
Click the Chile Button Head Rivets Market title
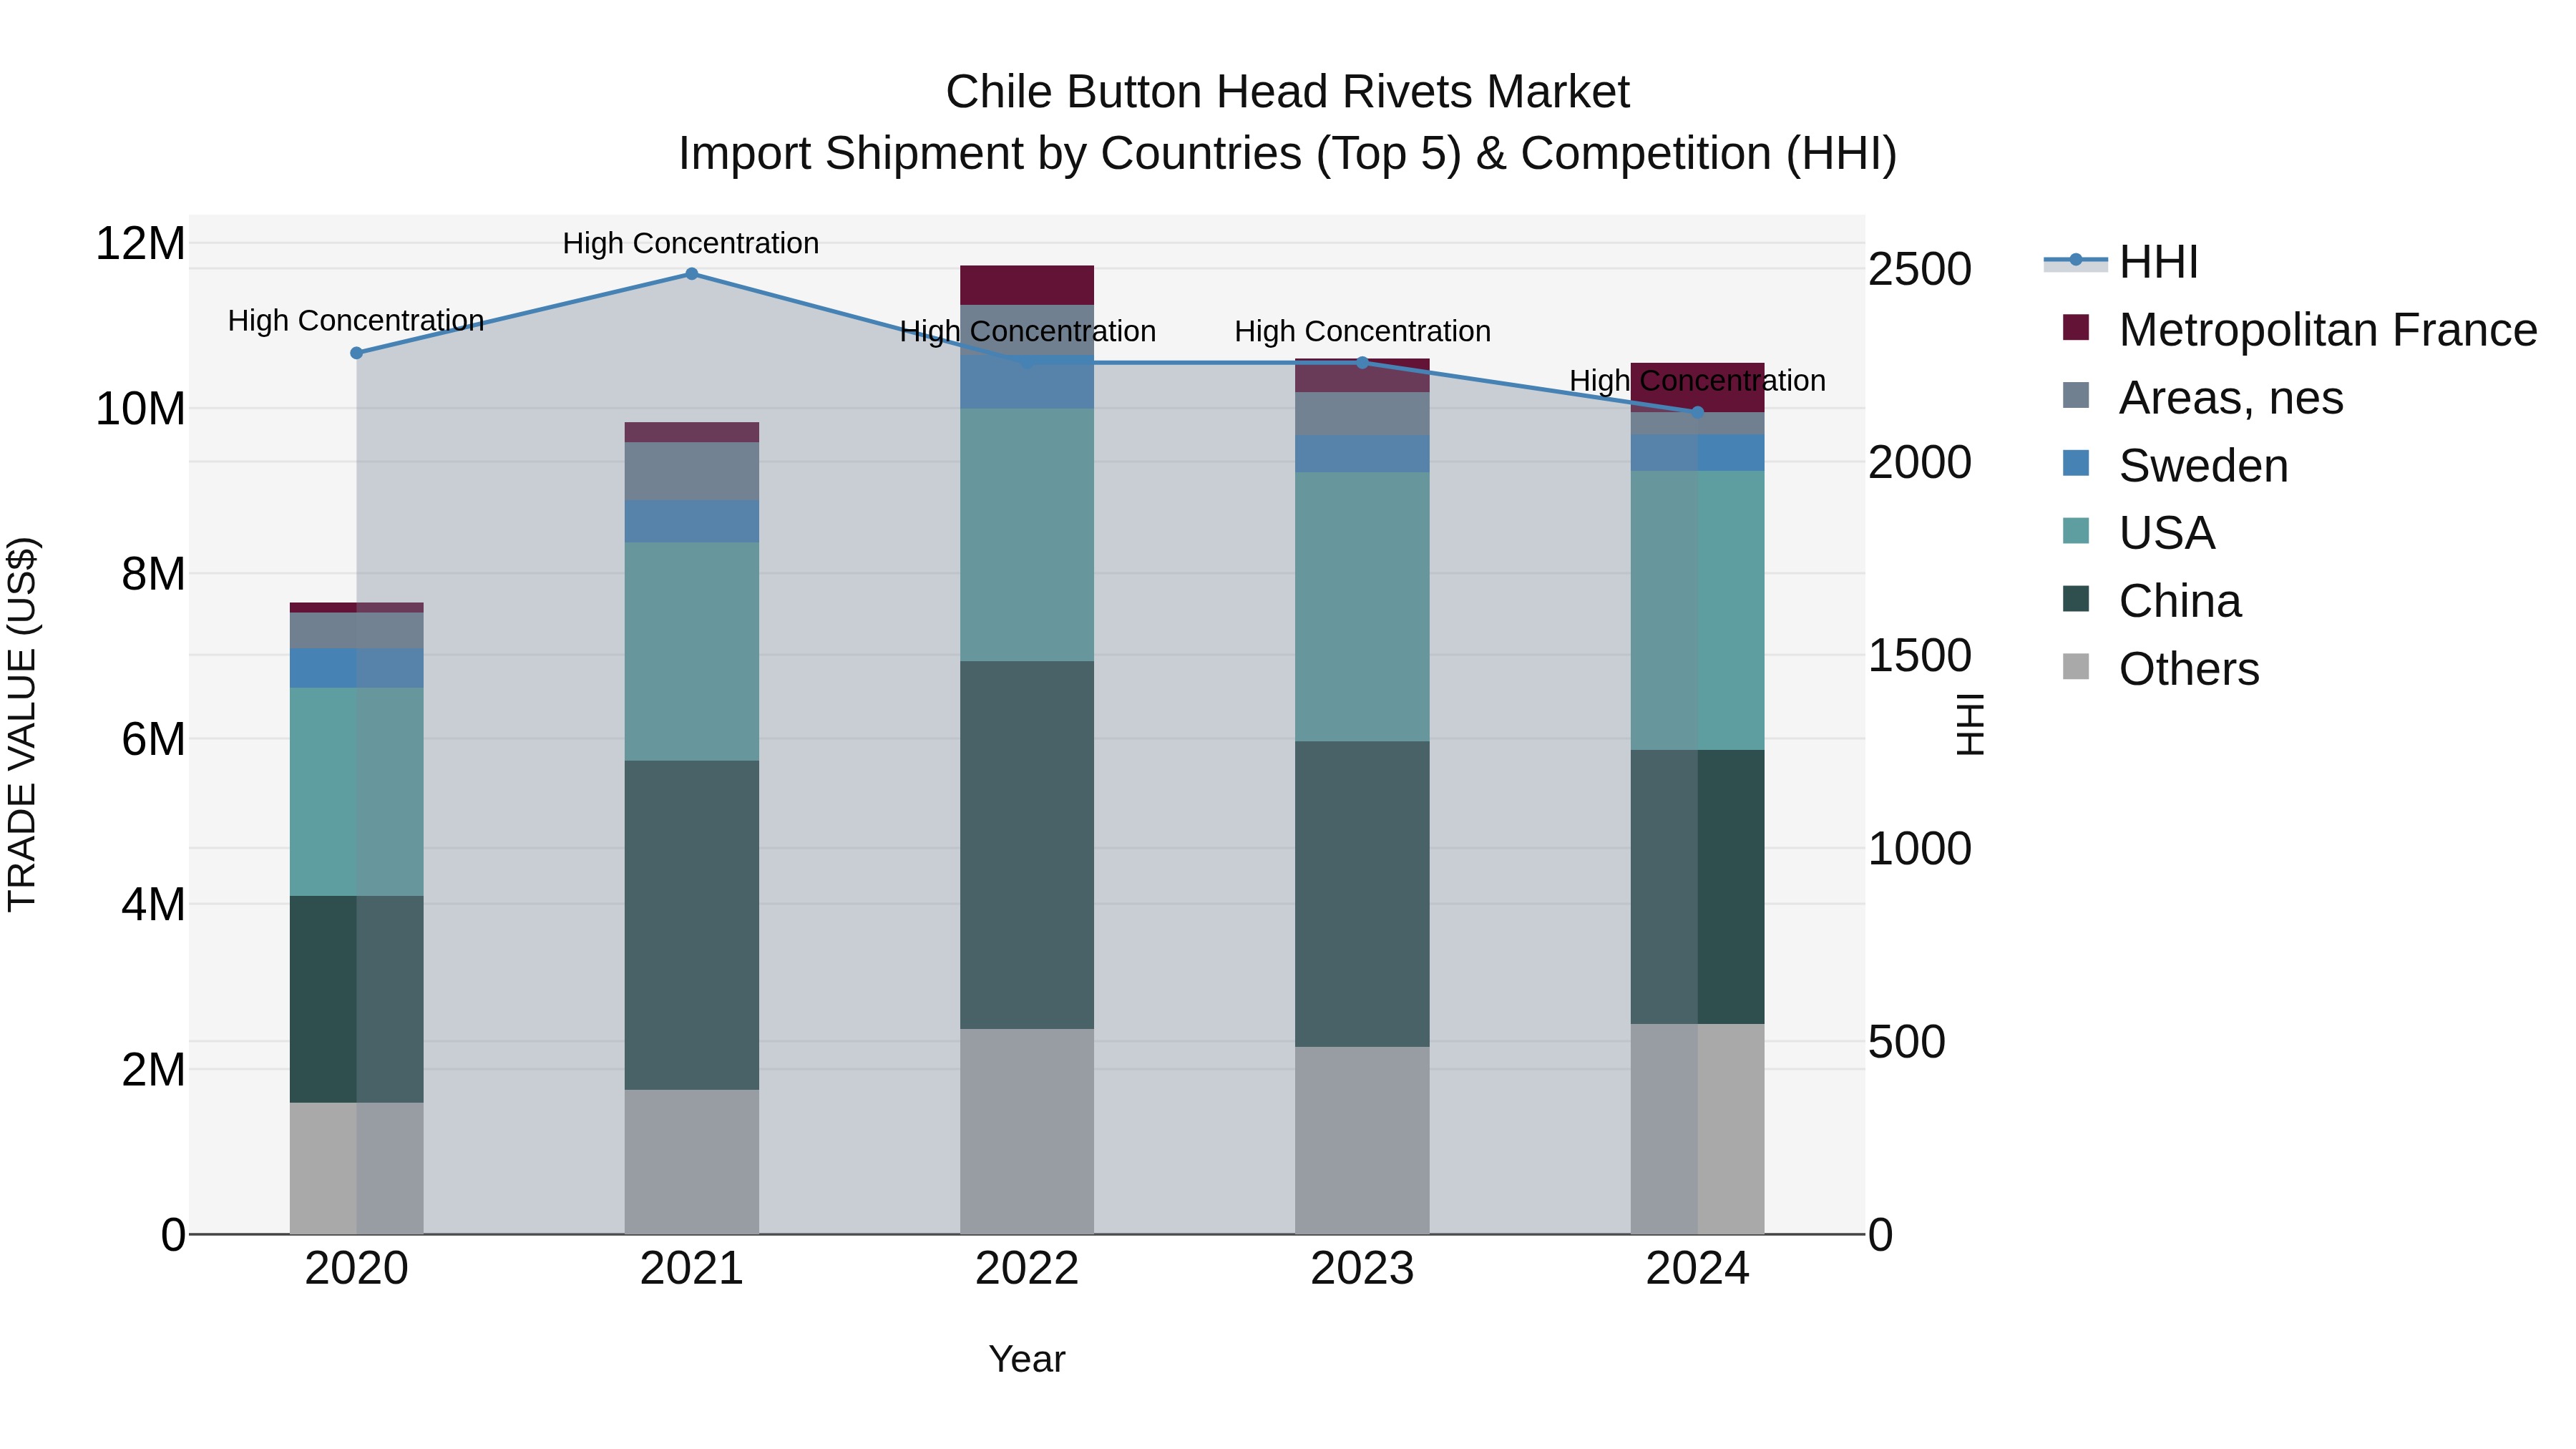(x=1288, y=92)
